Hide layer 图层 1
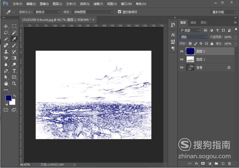Image resolution: width=239 pixels, height=168 pixels. 182,60
